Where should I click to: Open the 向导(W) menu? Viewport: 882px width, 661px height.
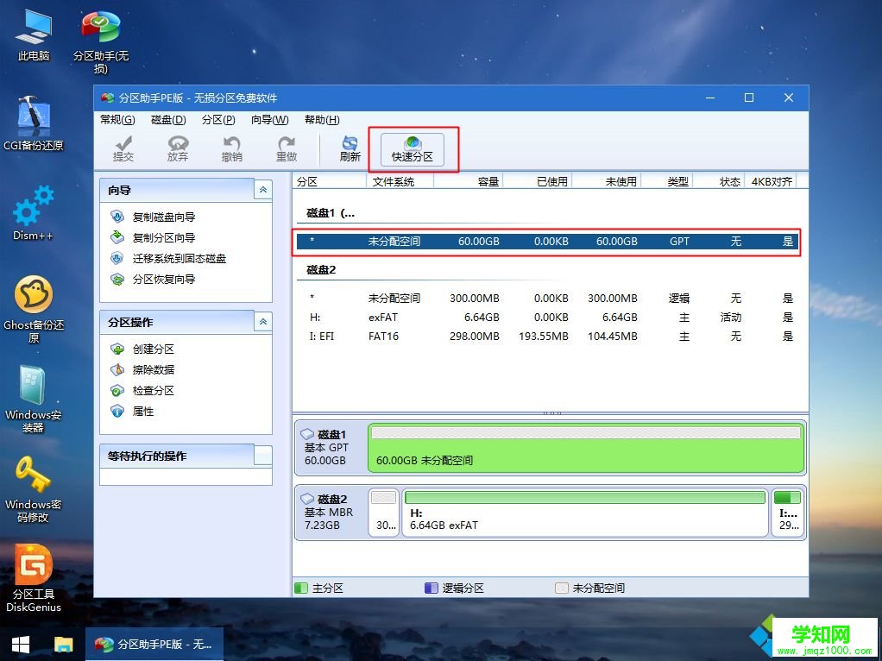click(270, 120)
